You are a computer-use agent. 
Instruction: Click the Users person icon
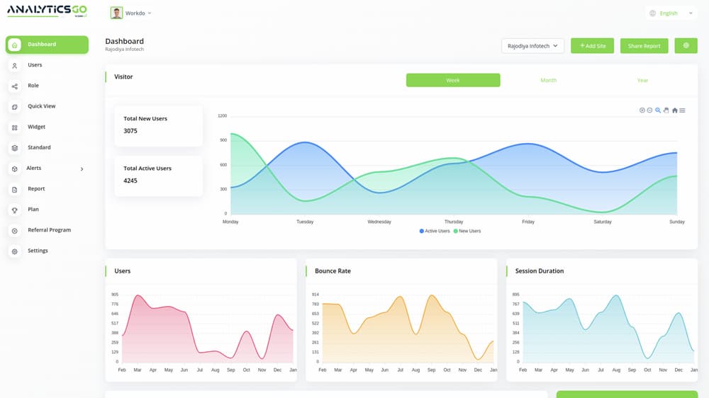14,65
